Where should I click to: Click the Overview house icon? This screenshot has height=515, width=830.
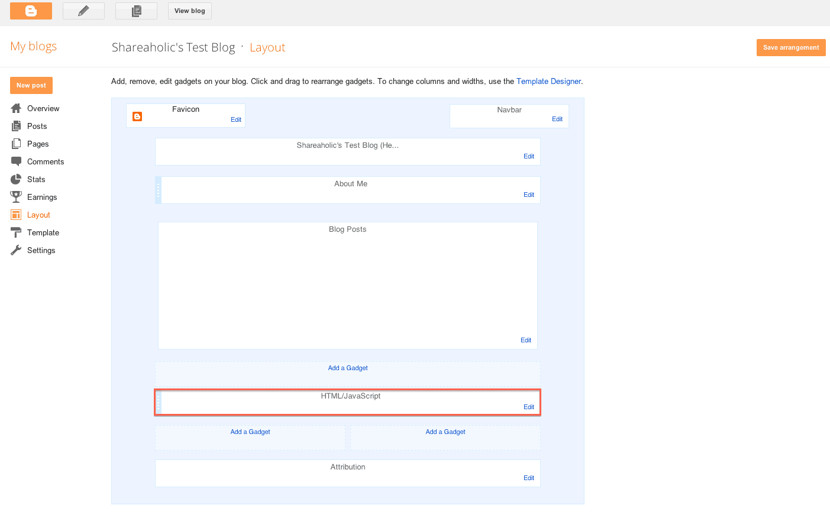click(16, 108)
